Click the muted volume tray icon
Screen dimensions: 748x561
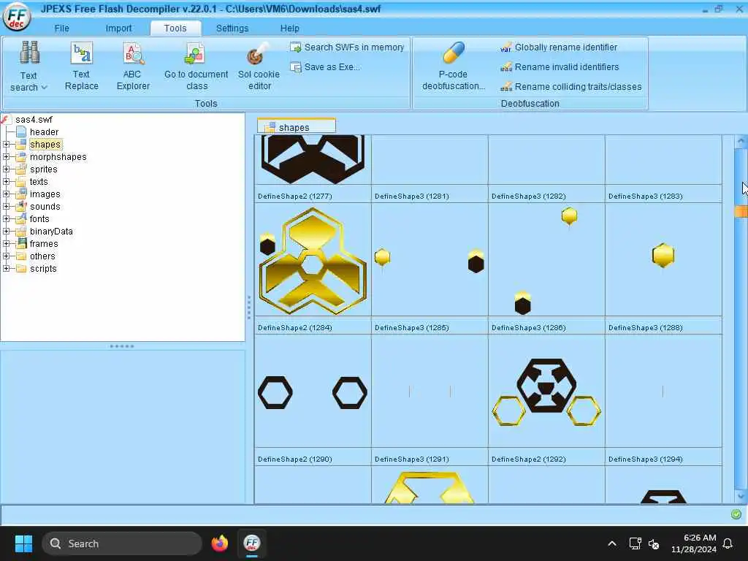[x=654, y=543]
